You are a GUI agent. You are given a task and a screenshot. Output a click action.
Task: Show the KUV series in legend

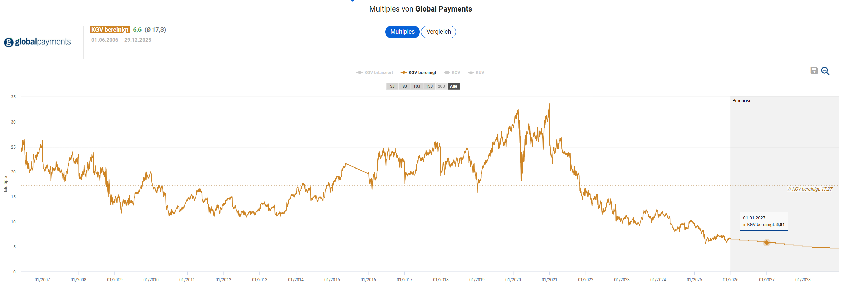click(476, 73)
